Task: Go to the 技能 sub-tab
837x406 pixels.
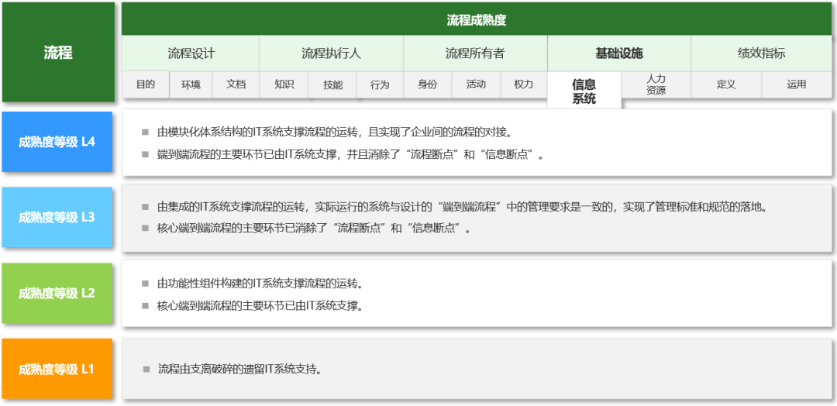Action: 332,84
